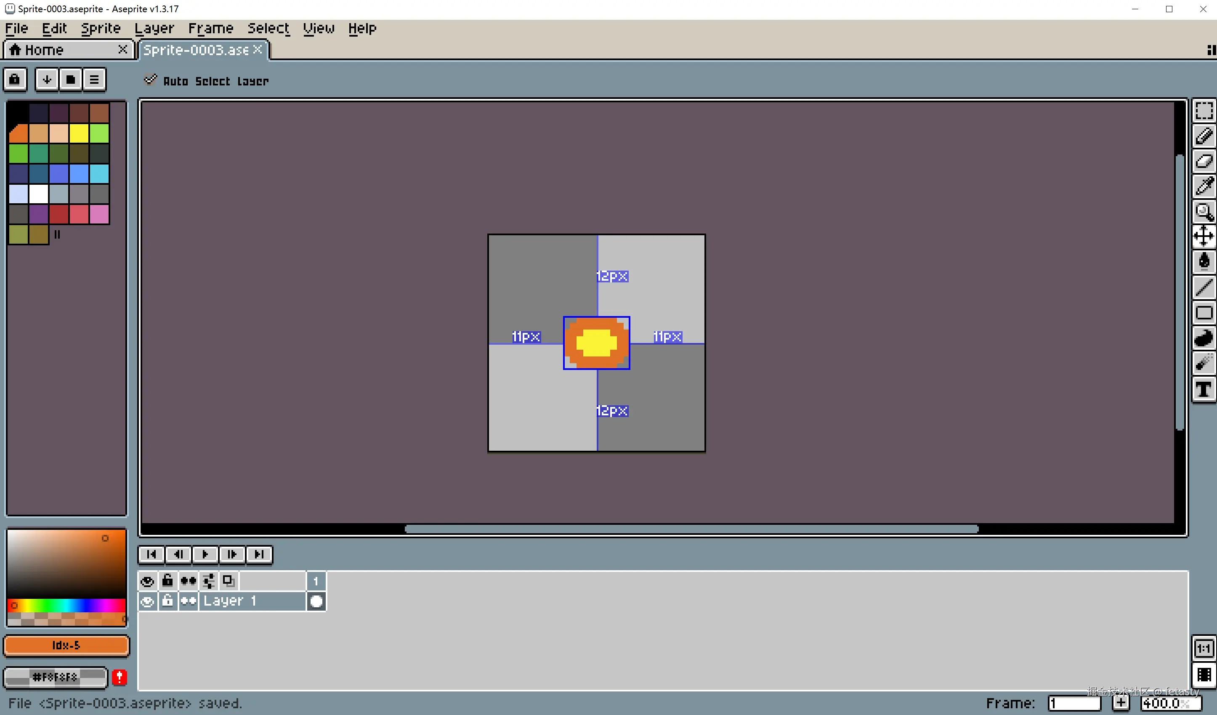Click the 1:1 preview zoom button
The image size is (1217, 715).
click(x=1204, y=649)
